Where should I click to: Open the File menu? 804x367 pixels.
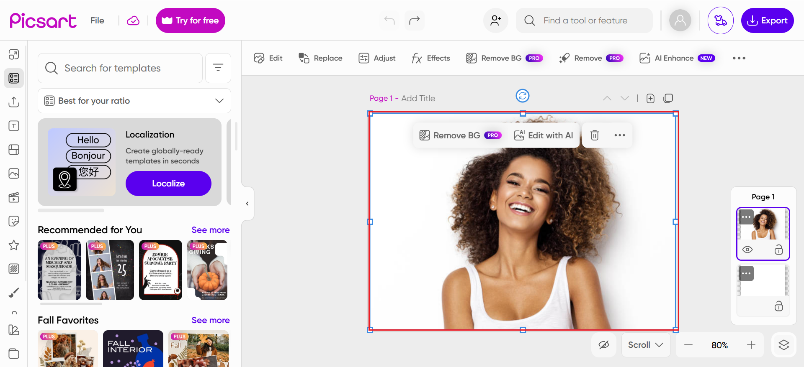97,20
